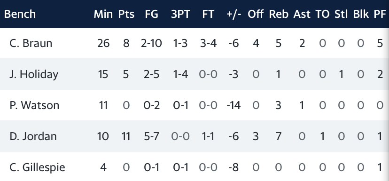
Task: Open D. Jordan's player link
Action: [33, 136]
